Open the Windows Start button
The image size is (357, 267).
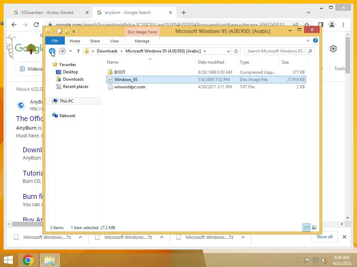pos(8,260)
